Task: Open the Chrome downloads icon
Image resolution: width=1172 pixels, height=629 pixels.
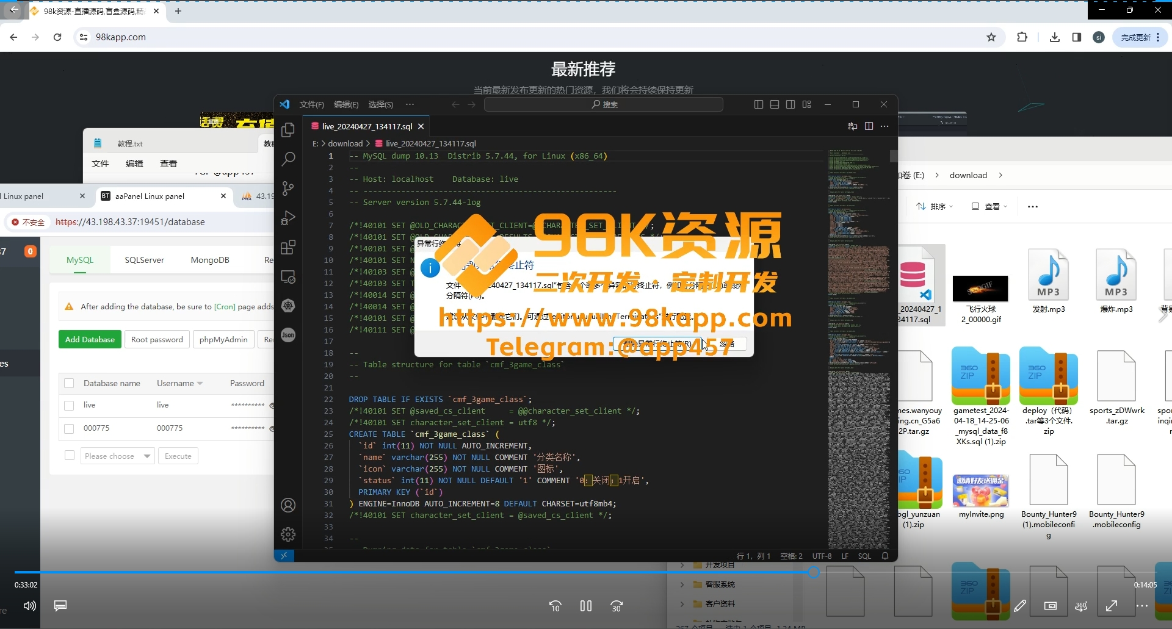Action: click(x=1054, y=37)
